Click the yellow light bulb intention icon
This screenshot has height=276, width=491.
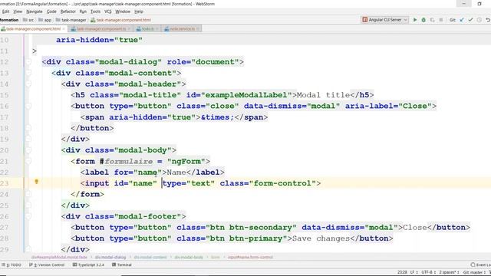(36, 182)
